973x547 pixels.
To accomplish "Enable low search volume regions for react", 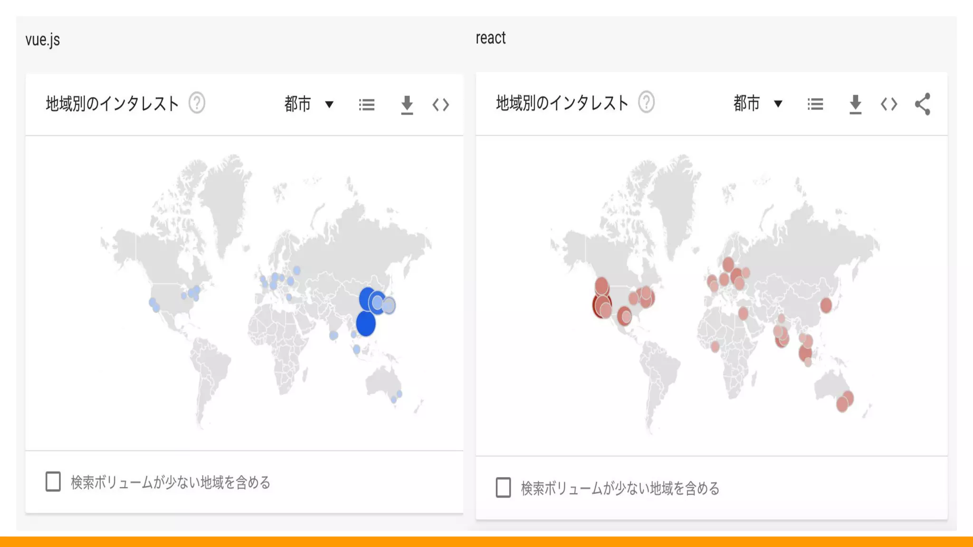I will (503, 488).
